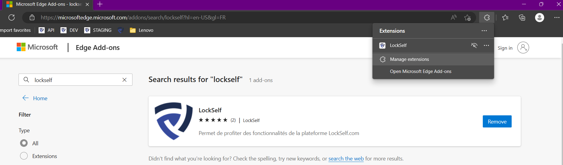Clear the lockself search field
This screenshot has width=563, height=165.
point(125,80)
